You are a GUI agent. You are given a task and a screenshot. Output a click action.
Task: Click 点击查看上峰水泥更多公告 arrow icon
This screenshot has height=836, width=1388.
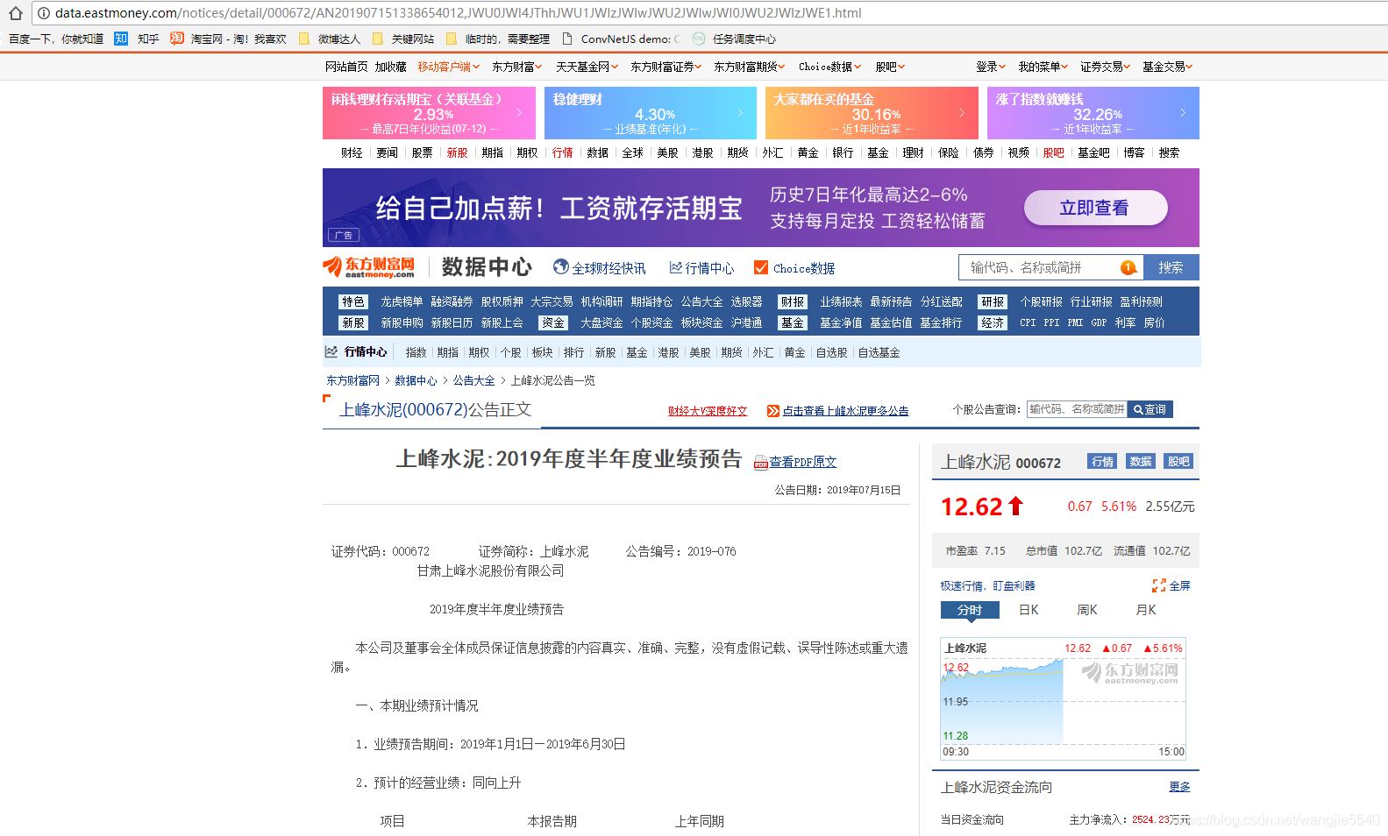(x=773, y=411)
